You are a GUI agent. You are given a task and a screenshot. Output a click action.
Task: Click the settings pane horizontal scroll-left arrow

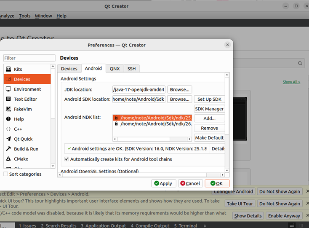[60, 175]
